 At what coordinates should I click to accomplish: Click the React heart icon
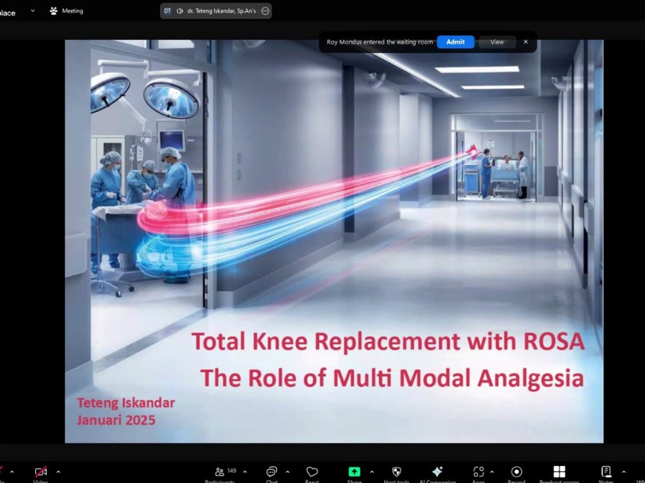[x=312, y=472]
